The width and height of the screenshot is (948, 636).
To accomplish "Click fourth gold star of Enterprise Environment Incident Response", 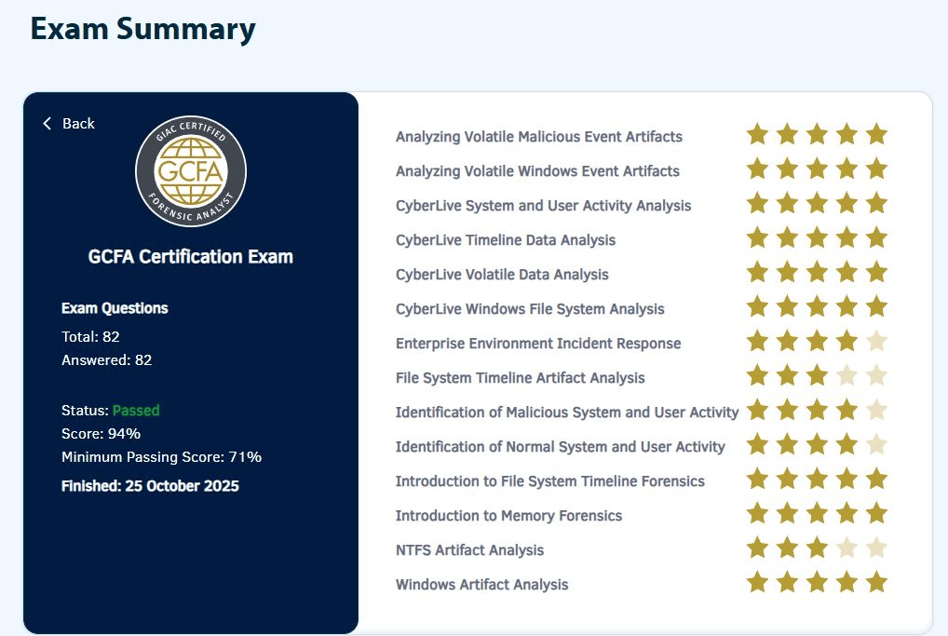I will click(x=847, y=341).
